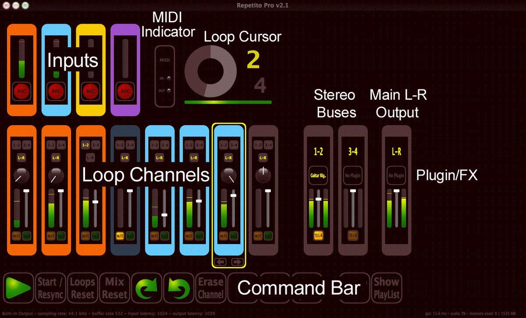
Task: Click the pan knob on yellow-outlined selected channel
Action: [228, 175]
